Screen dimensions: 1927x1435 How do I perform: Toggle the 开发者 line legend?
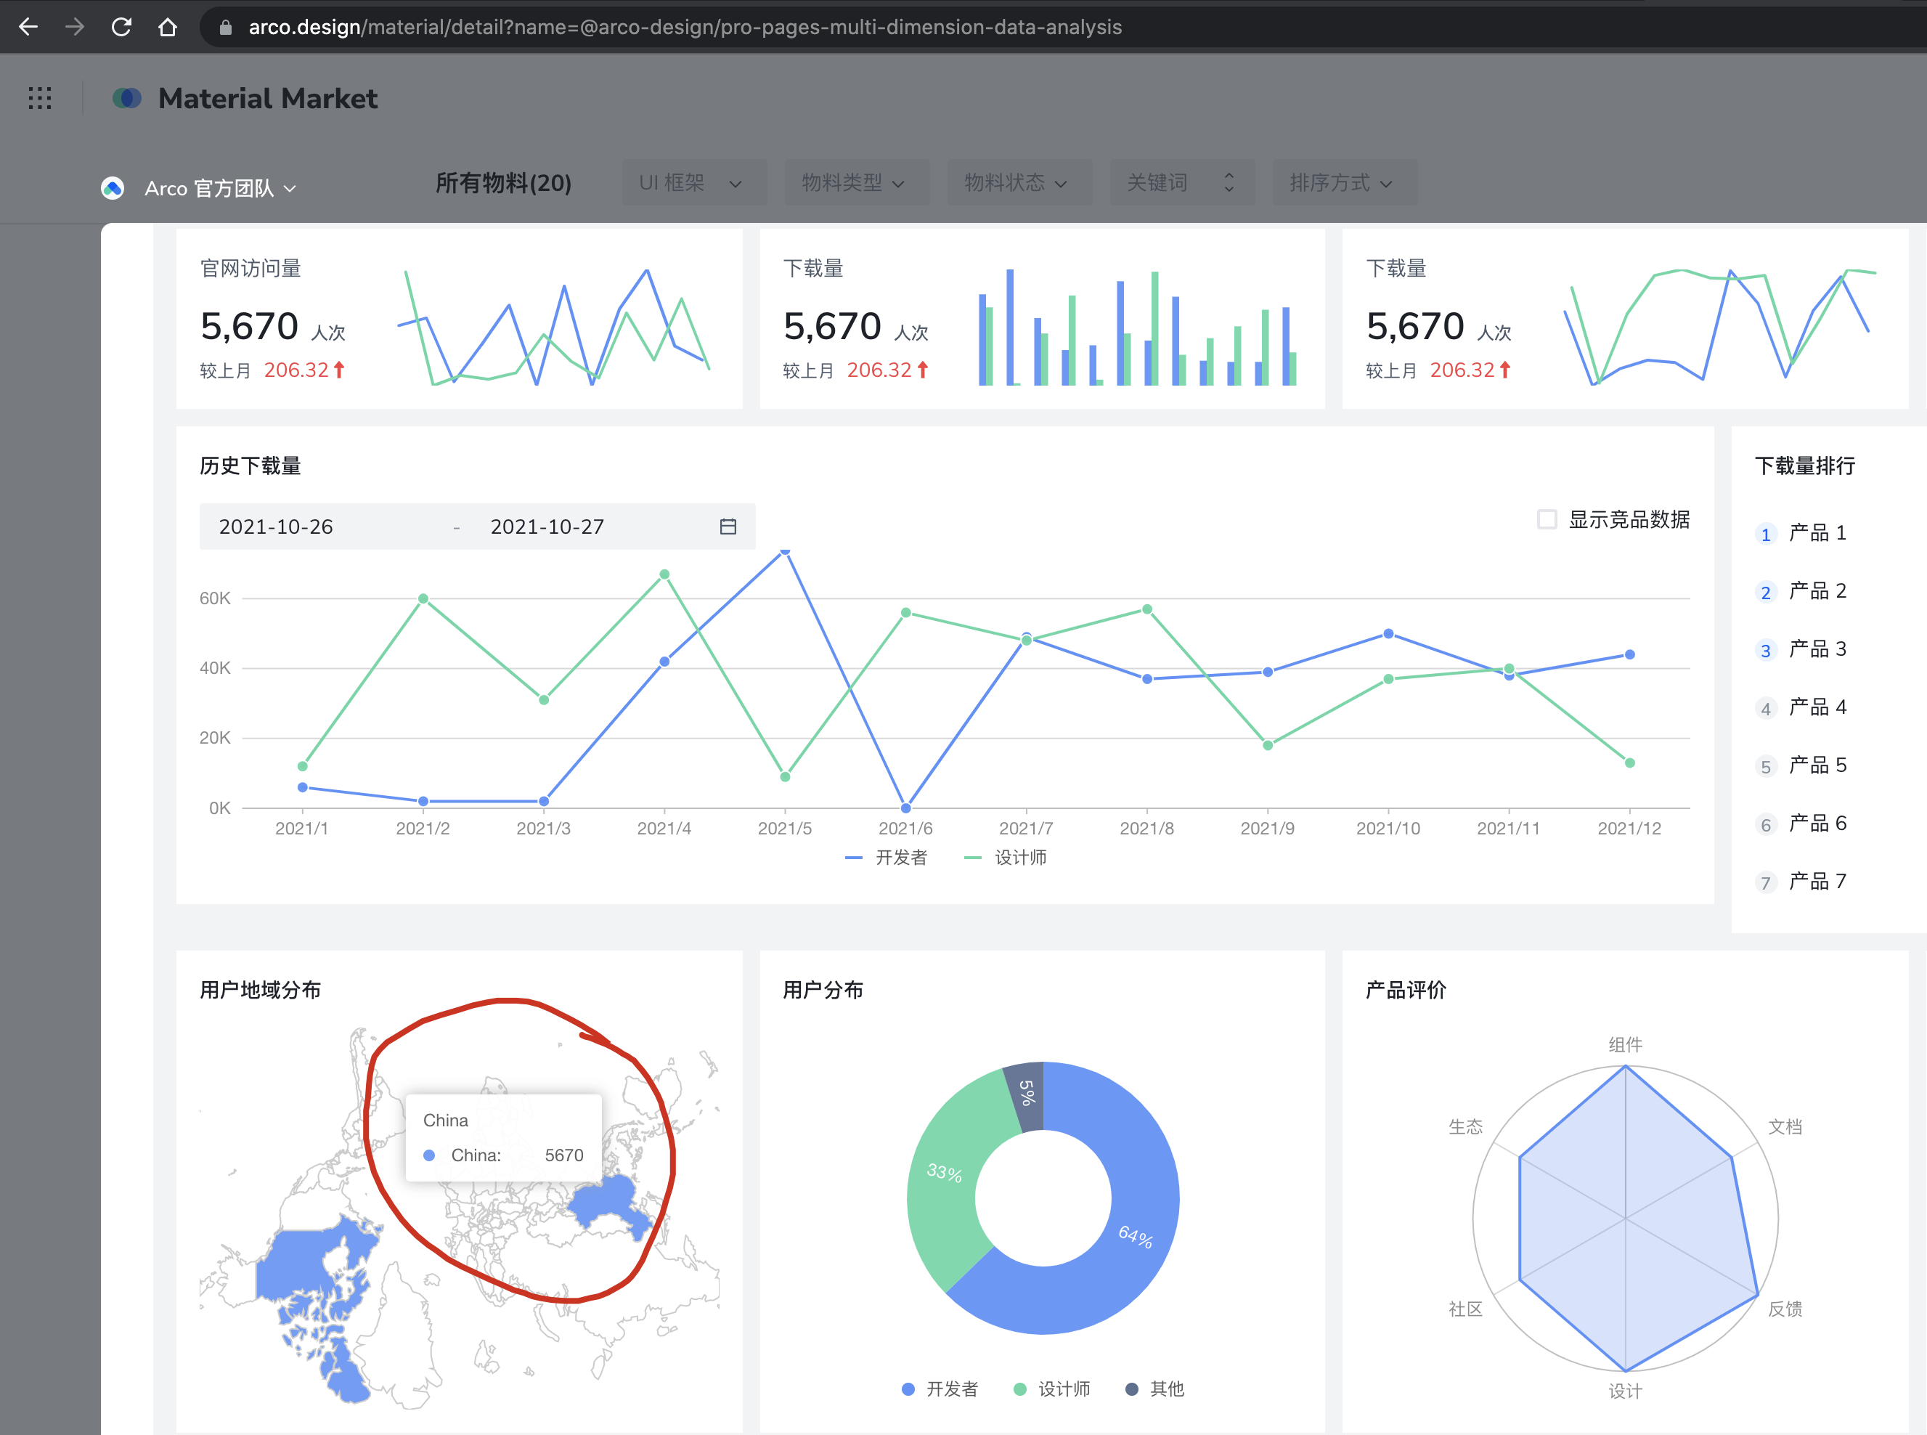click(887, 858)
